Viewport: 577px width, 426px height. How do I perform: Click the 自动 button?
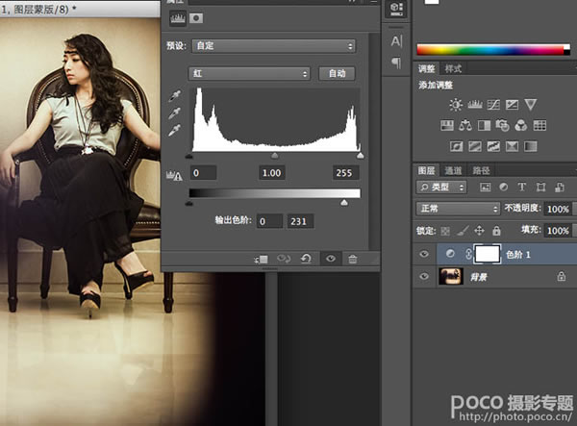coord(337,73)
